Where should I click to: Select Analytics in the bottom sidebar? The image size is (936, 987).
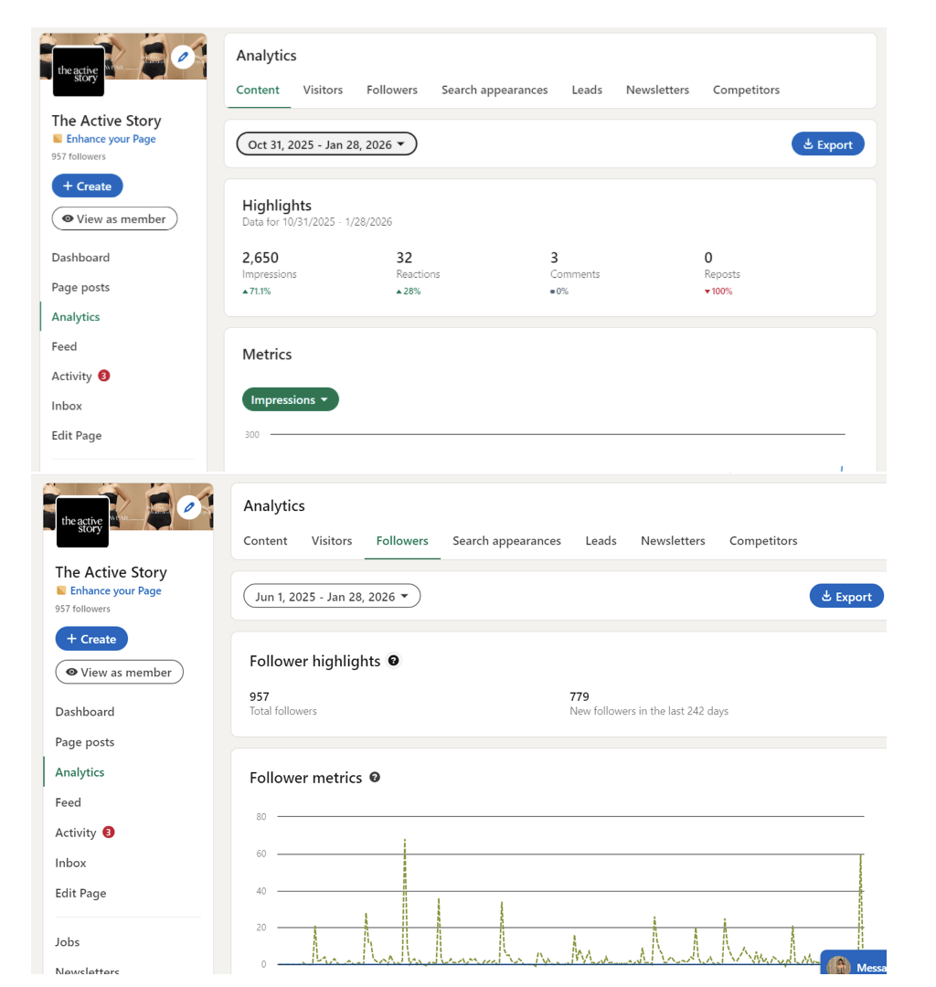coord(80,771)
